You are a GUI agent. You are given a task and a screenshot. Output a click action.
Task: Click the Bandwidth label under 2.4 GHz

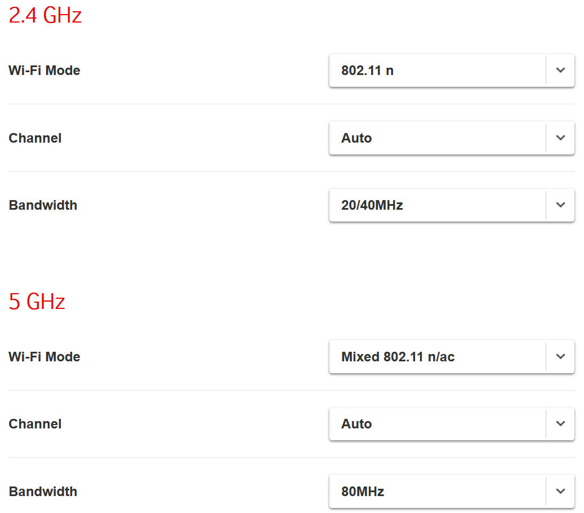point(43,205)
